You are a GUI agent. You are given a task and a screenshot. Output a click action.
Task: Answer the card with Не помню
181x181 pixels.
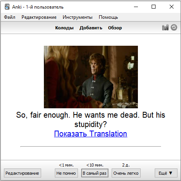[66, 173]
